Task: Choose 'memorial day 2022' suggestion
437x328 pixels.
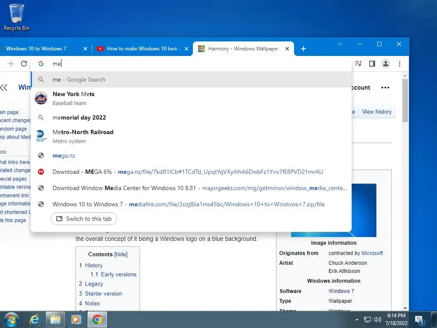Action: (191, 117)
